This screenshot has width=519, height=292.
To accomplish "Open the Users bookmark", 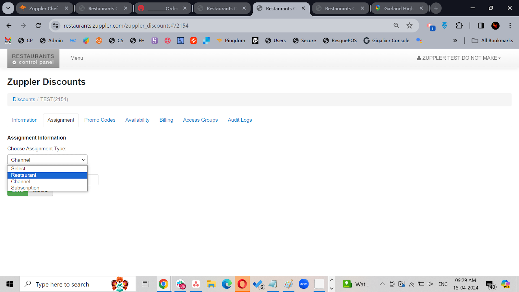I will pyautogui.click(x=276, y=41).
